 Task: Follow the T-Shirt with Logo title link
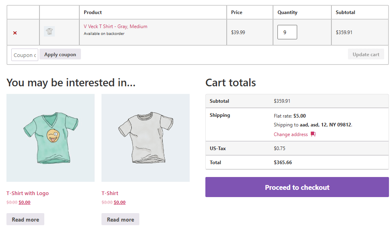[27, 193]
